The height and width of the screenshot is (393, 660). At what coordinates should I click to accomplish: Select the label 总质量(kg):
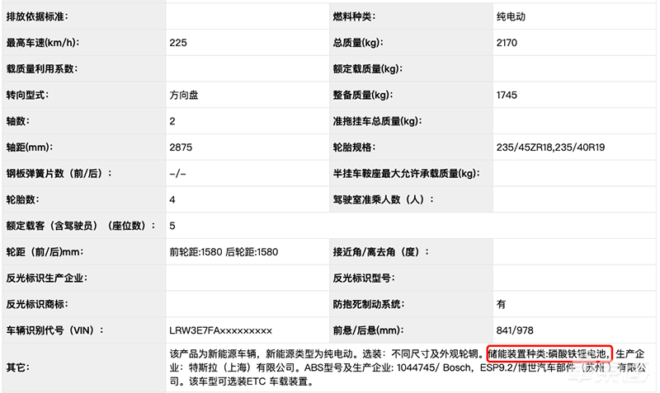pyautogui.click(x=360, y=43)
